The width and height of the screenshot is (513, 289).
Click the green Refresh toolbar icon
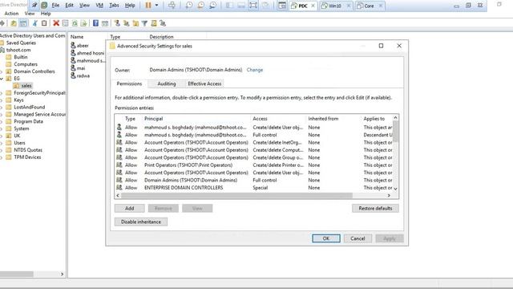click(x=75, y=23)
